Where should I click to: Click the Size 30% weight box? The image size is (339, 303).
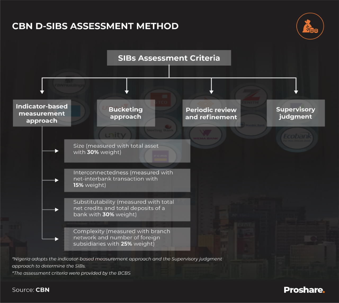pyautogui.click(x=127, y=151)
